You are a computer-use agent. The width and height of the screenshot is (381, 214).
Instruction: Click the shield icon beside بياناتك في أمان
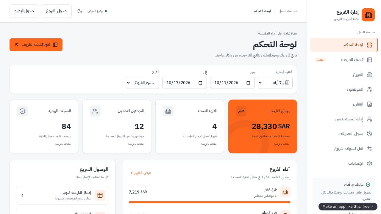368,185
